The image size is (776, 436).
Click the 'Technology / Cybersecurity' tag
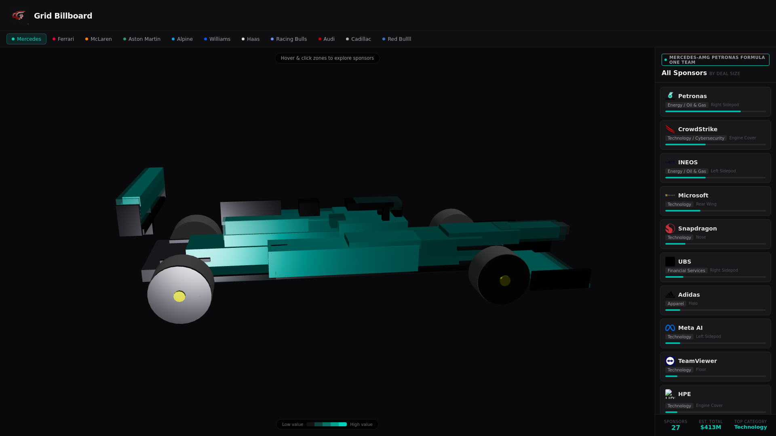pyautogui.click(x=696, y=138)
